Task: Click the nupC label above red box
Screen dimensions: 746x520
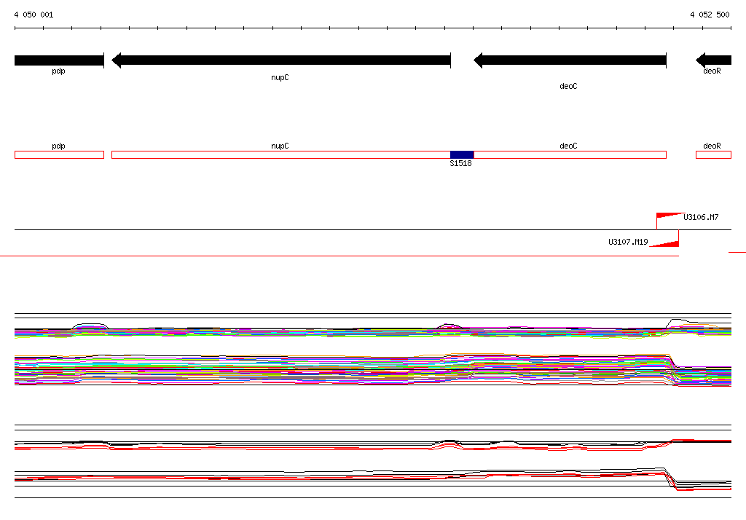Action: [x=280, y=146]
